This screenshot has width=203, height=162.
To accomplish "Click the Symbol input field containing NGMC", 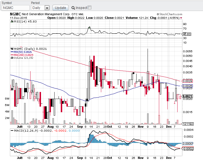I will (16, 8).
